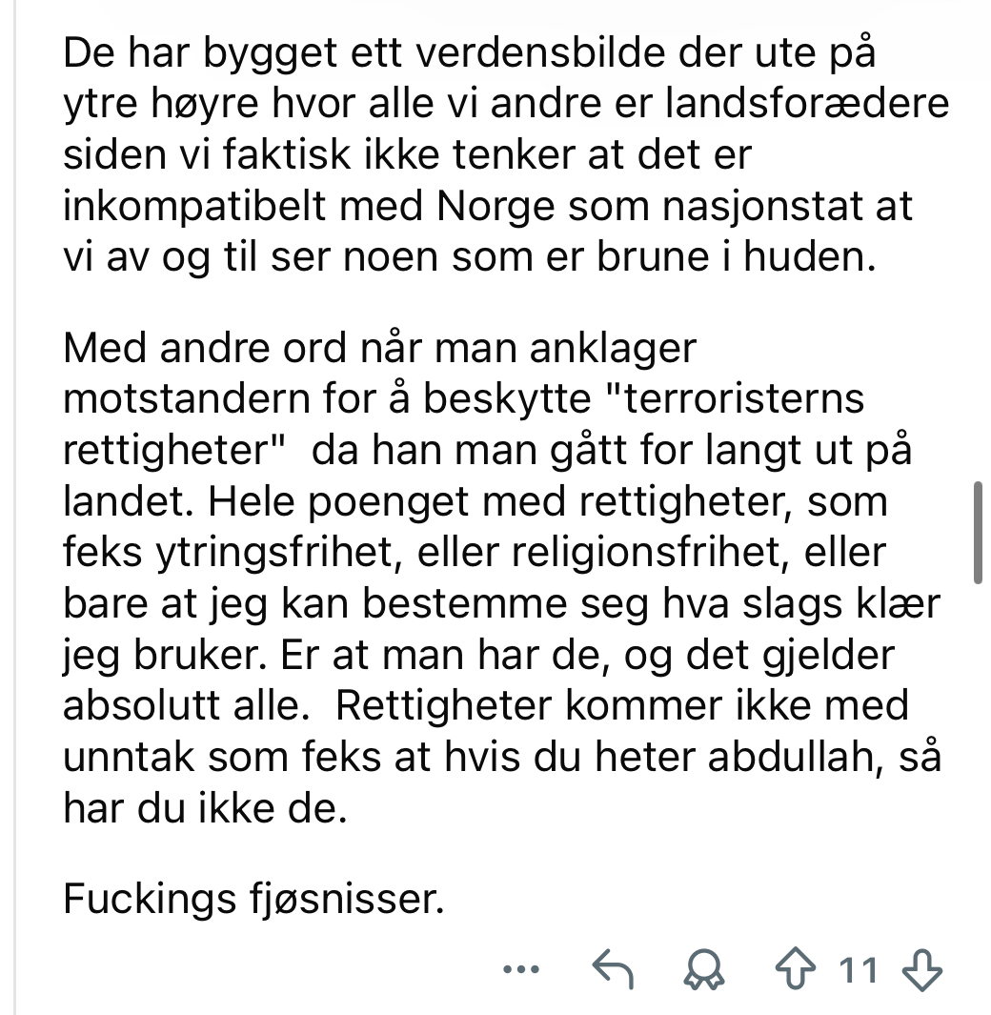Click the word "inkompatibelt"
This screenshot has width=991, height=1015.
(x=194, y=207)
